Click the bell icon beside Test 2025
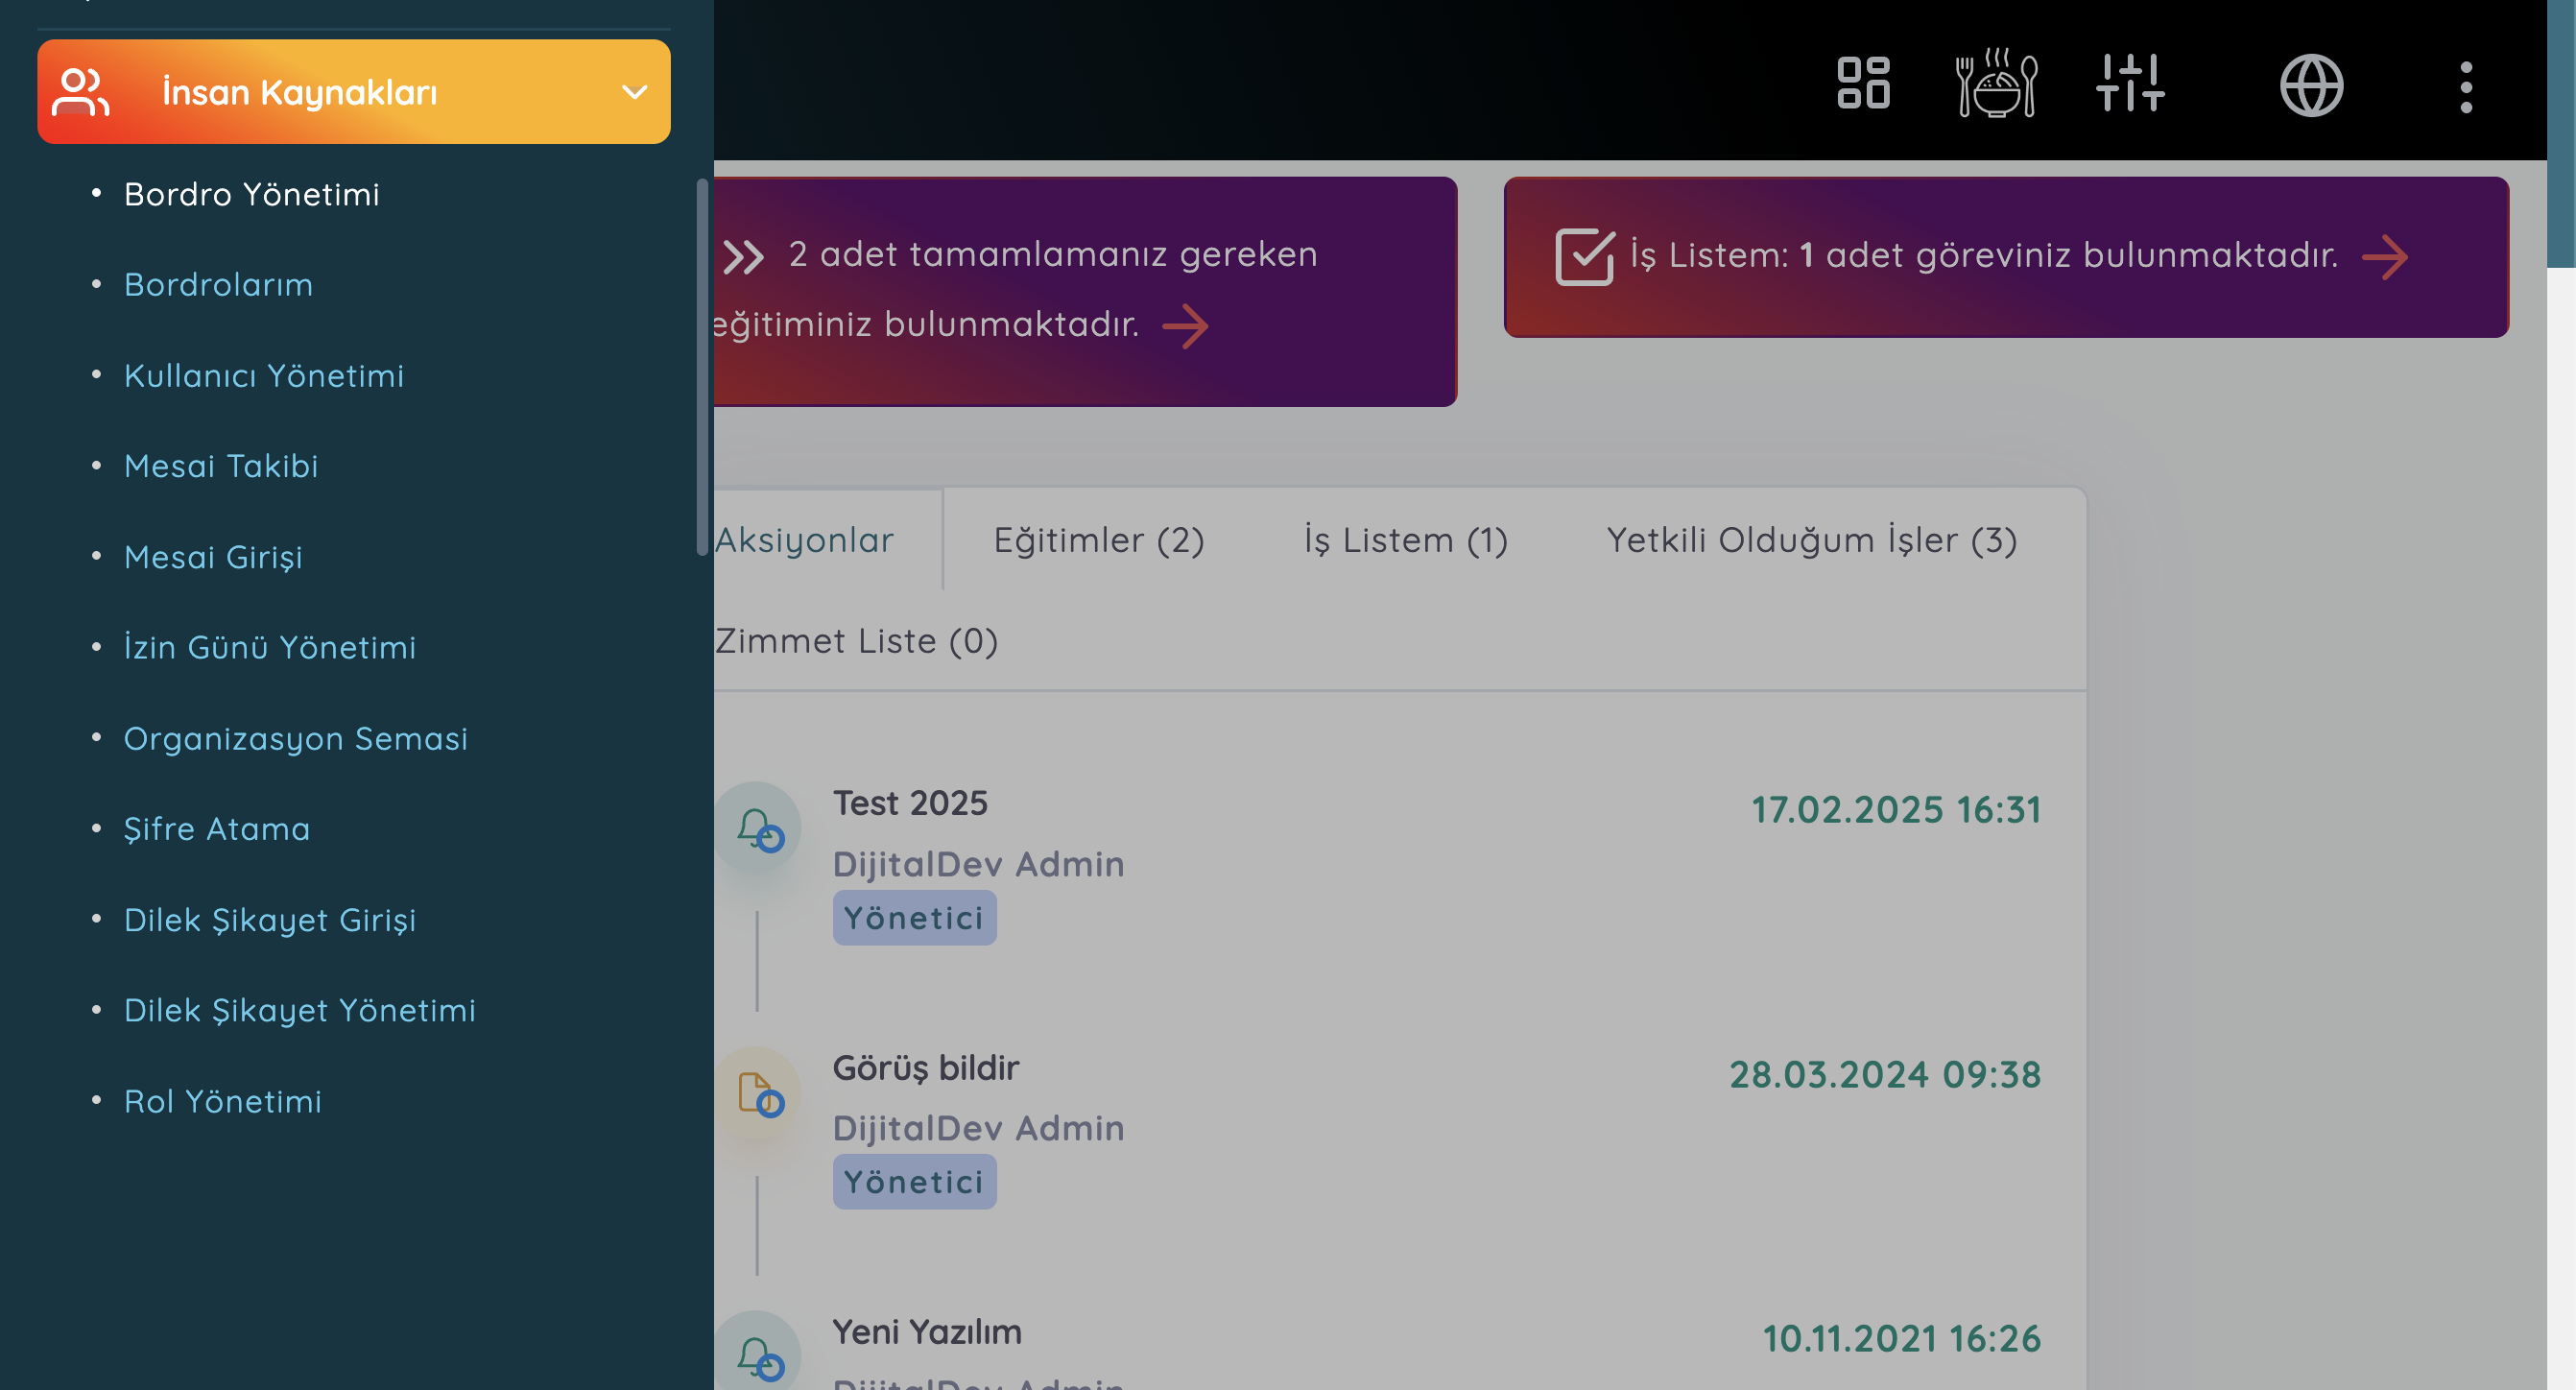 758,829
